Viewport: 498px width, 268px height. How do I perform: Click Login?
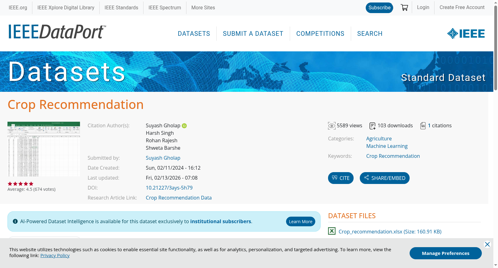[423, 7]
